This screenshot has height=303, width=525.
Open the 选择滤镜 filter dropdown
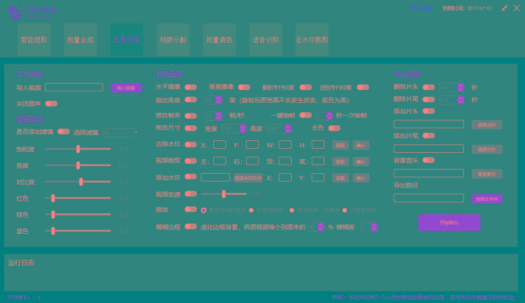[121, 133]
